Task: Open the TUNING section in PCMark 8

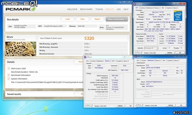Action: [x=99, y=9]
